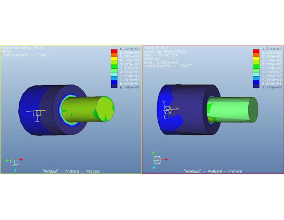Image resolution: width=284 pixels, height=220 pixels.
Task: Select the circular shaft end face in Window1
Action: click(105, 109)
